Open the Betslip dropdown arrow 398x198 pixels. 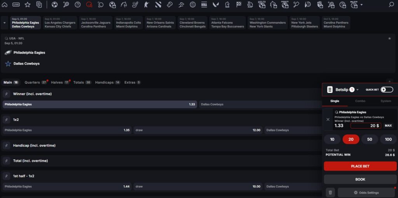(x=358, y=90)
